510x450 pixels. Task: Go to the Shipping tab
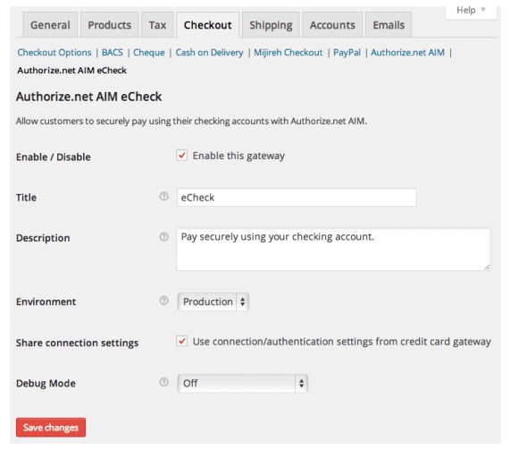click(x=271, y=25)
